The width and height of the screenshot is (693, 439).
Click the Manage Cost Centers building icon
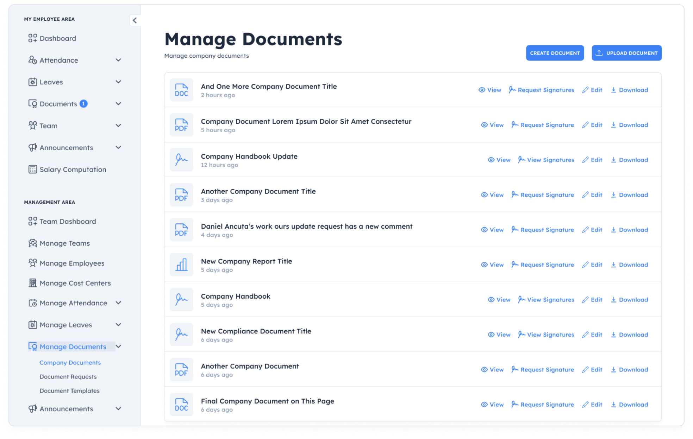[32, 283]
